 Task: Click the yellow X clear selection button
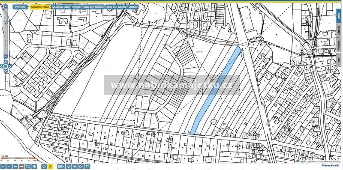[50, 167]
